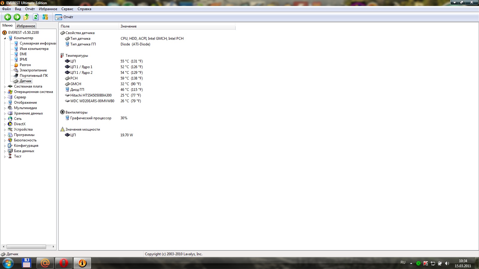
Task: Expand the Системная плата node
Action: (5, 87)
